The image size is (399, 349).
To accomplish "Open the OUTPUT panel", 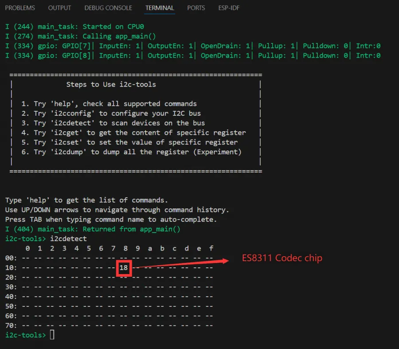I will pyautogui.click(x=59, y=8).
